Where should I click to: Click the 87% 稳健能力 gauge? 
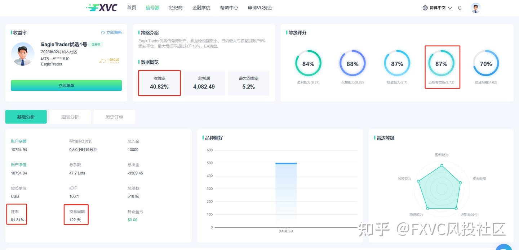(x=397, y=64)
